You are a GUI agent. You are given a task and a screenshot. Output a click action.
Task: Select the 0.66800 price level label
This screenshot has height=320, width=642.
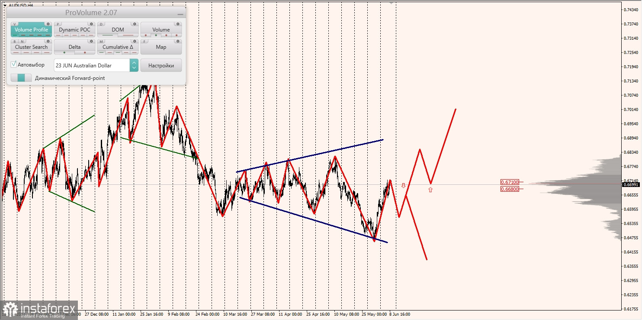pyautogui.click(x=510, y=189)
